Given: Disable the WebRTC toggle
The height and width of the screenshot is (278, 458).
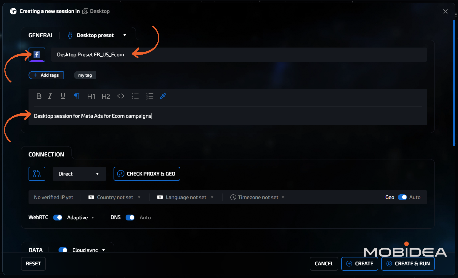Looking at the screenshot, I should click(58, 218).
